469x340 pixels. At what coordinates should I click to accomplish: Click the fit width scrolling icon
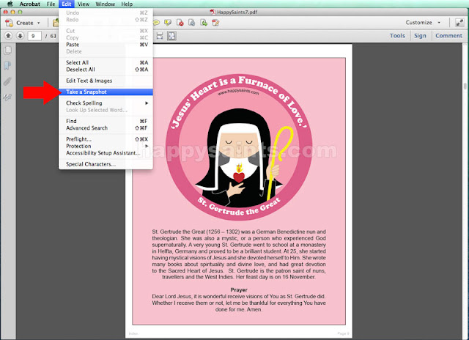160,36
